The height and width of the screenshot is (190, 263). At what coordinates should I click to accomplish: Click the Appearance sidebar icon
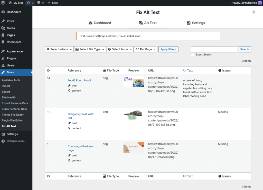tap(3, 51)
